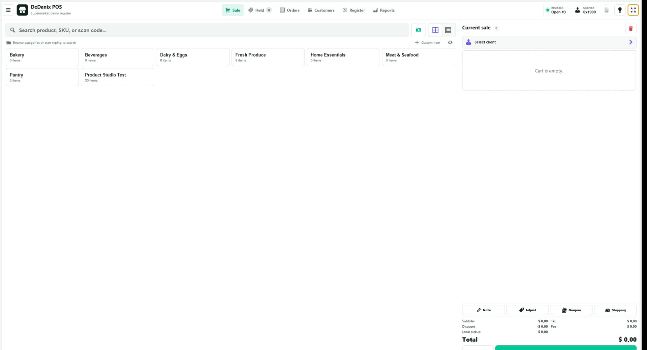This screenshot has height=350, width=647.
Task: Expand the Select client chooser
Action: click(x=549, y=42)
